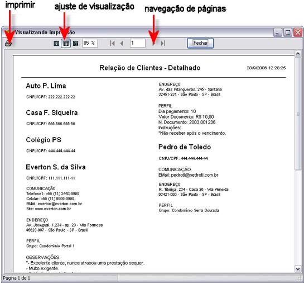This screenshot has width=304, height=283.
Task: Go to the previous page arrow
Action: 122,43
